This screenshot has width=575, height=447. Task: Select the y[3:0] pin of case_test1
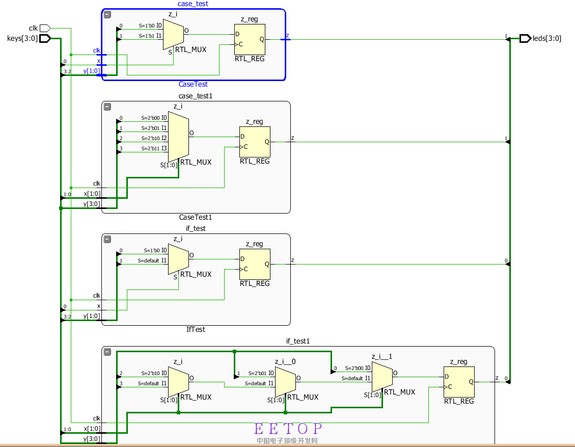[x=92, y=204]
